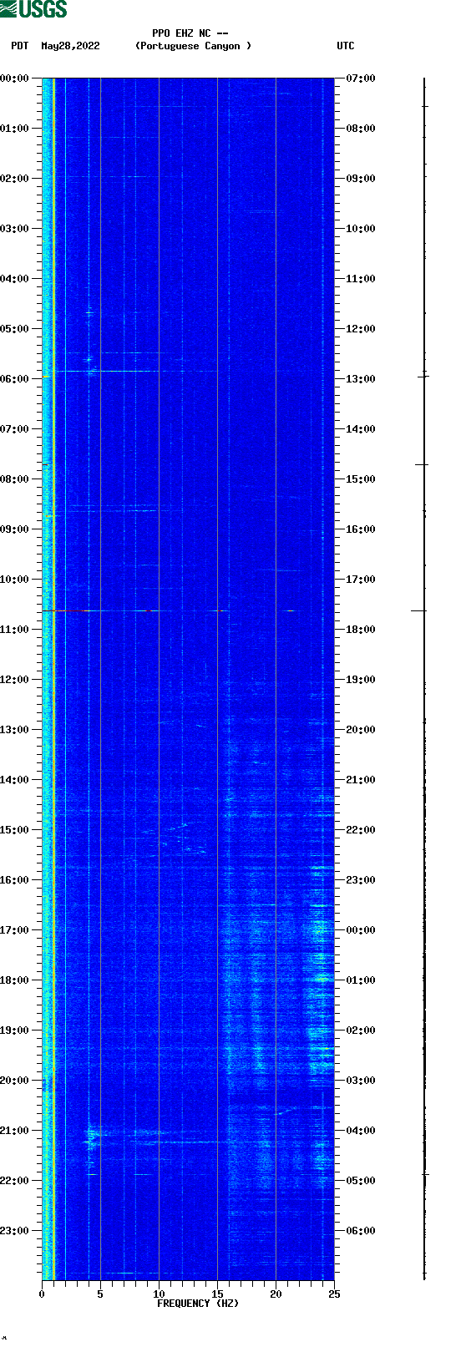Click the 'UTC' timezone label
461x1347 pixels.
(346, 46)
